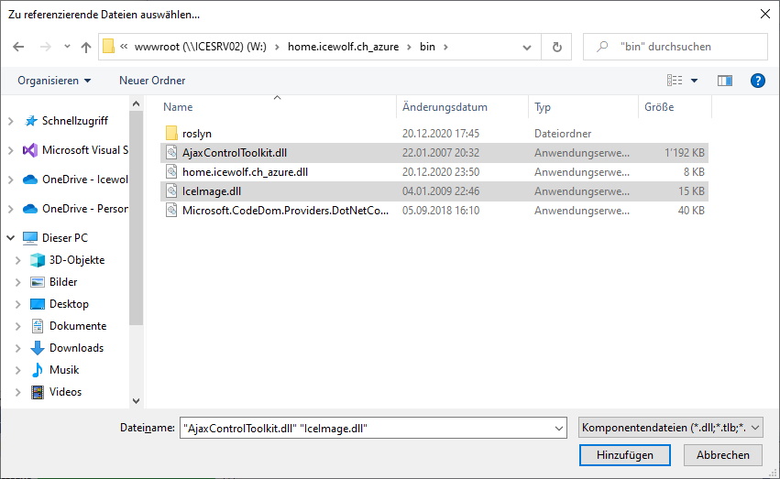Collapse the Dieser PC node
Image resolution: width=780 pixels, height=479 pixels.
(x=11, y=238)
